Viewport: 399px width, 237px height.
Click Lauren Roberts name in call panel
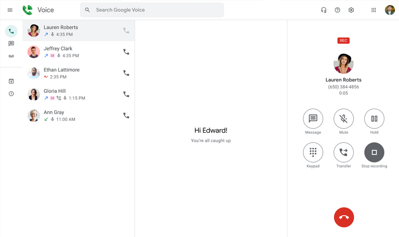[343, 80]
